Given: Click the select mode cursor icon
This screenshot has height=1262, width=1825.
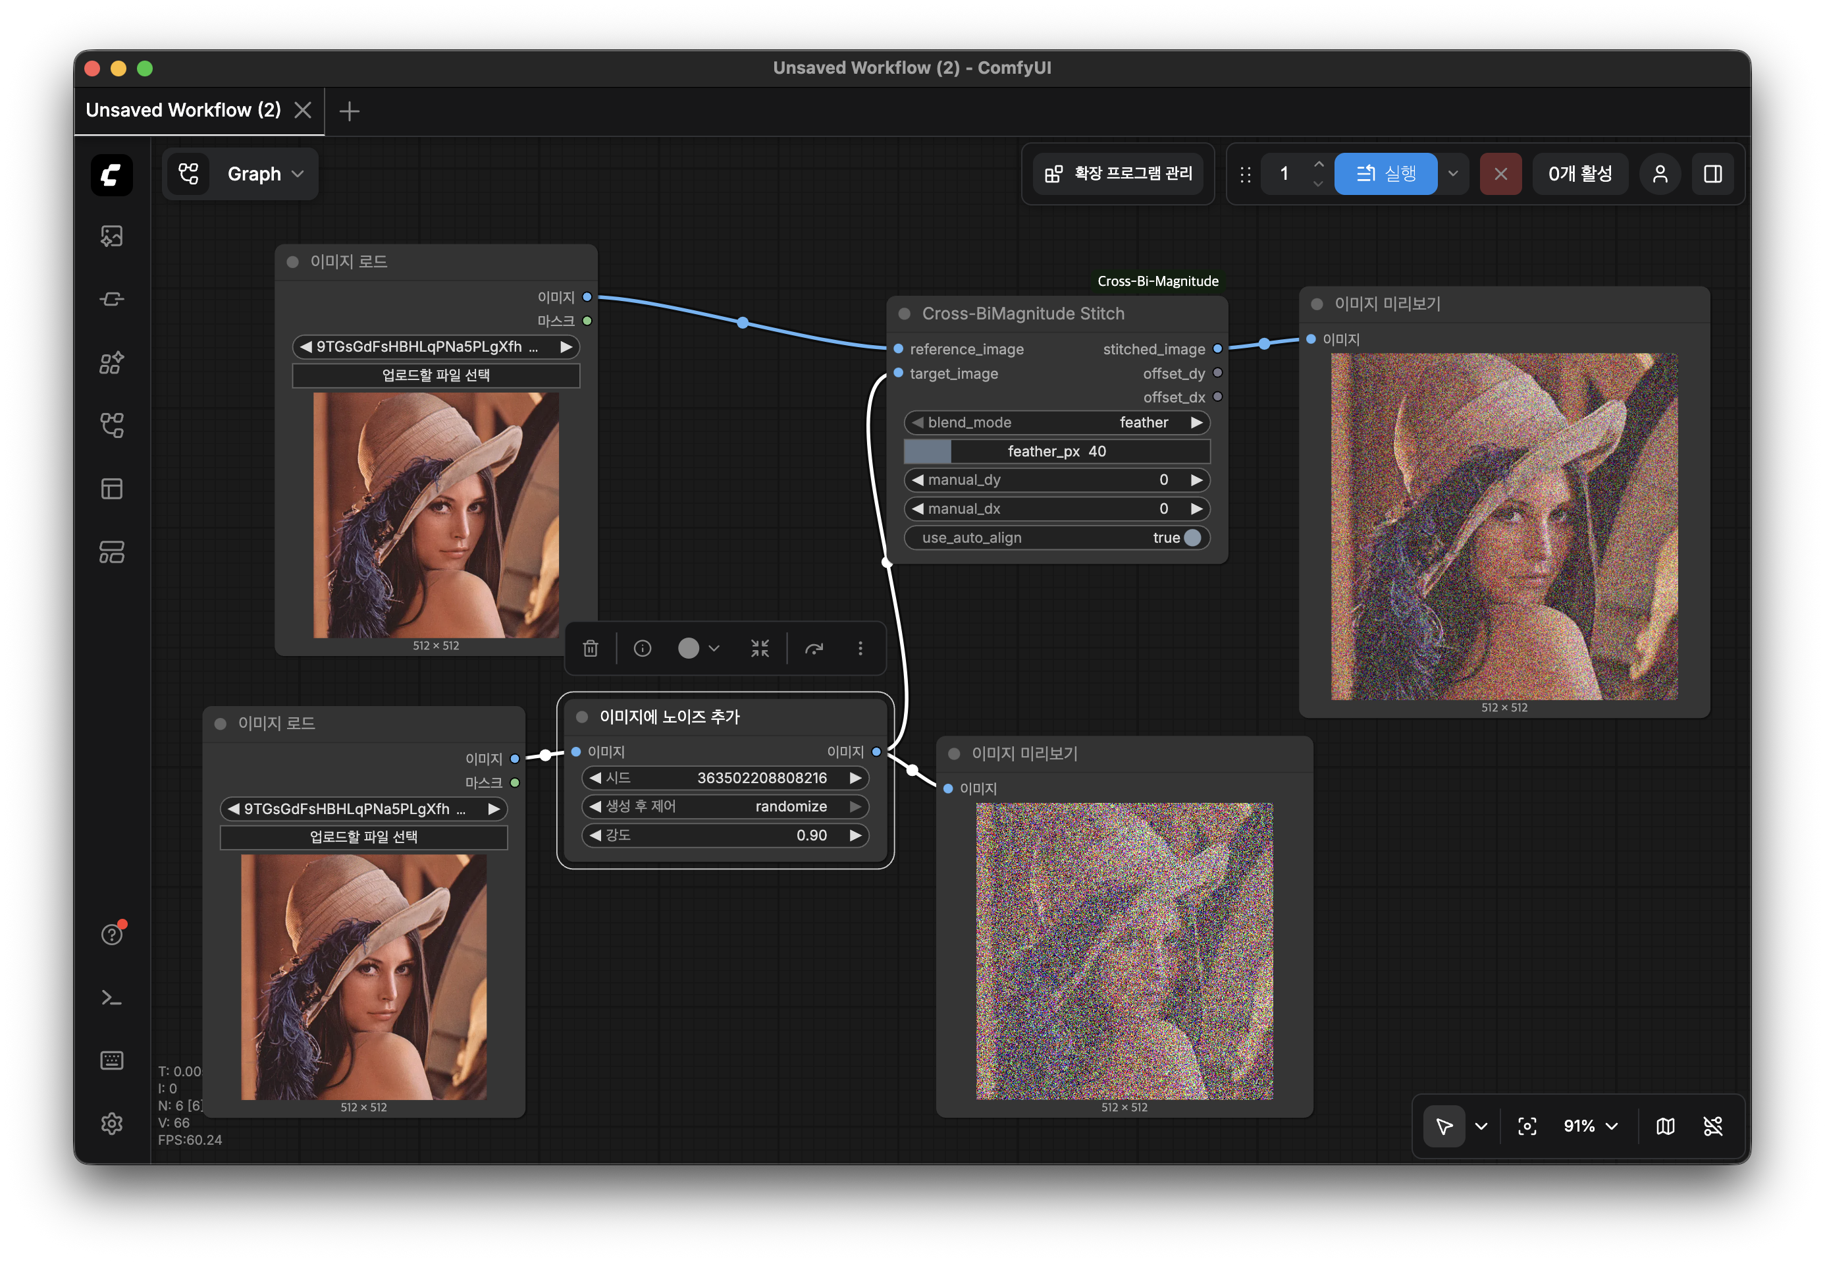Looking at the screenshot, I should [x=1444, y=1126].
